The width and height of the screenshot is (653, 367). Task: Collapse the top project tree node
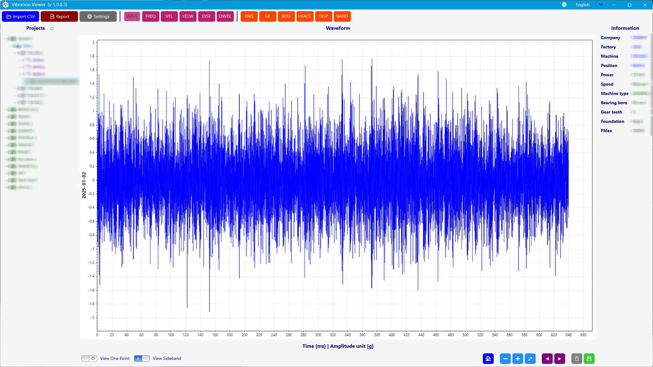(6, 39)
